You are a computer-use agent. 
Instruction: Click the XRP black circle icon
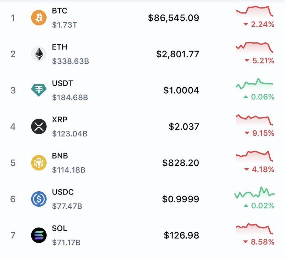pyautogui.click(x=38, y=126)
